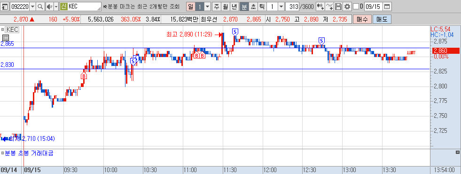Click the 09/15 date label on time axis

32,170
